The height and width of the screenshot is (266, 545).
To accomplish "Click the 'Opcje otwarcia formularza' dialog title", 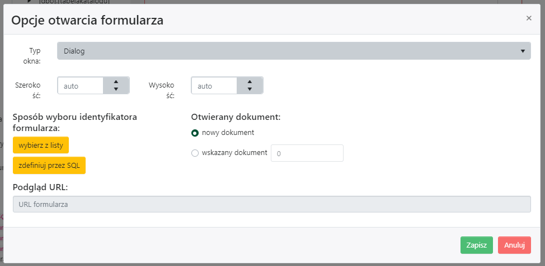I will 87,21.
